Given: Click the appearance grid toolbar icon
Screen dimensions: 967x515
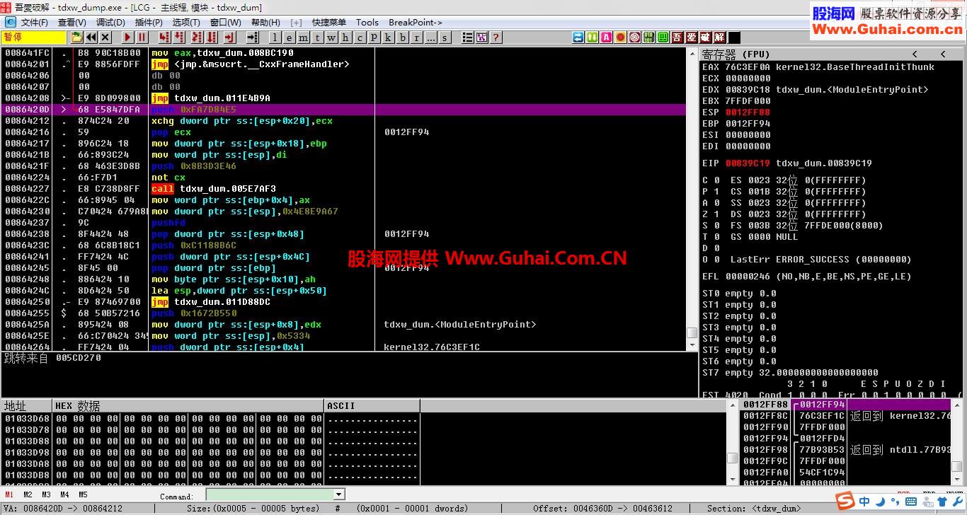Looking at the screenshot, I should pyautogui.click(x=482, y=37).
